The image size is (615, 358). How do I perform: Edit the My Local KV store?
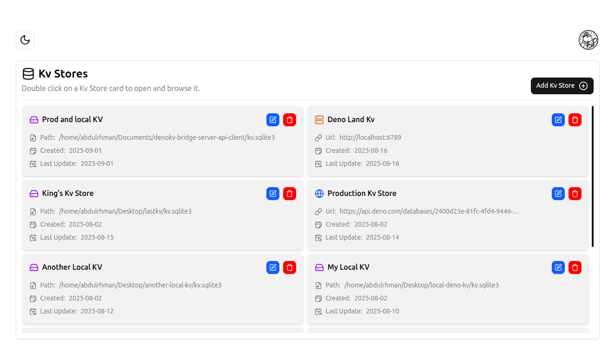(x=558, y=267)
